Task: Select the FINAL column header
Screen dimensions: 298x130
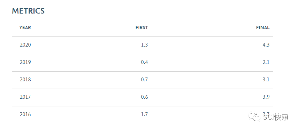Action: (263, 28)
